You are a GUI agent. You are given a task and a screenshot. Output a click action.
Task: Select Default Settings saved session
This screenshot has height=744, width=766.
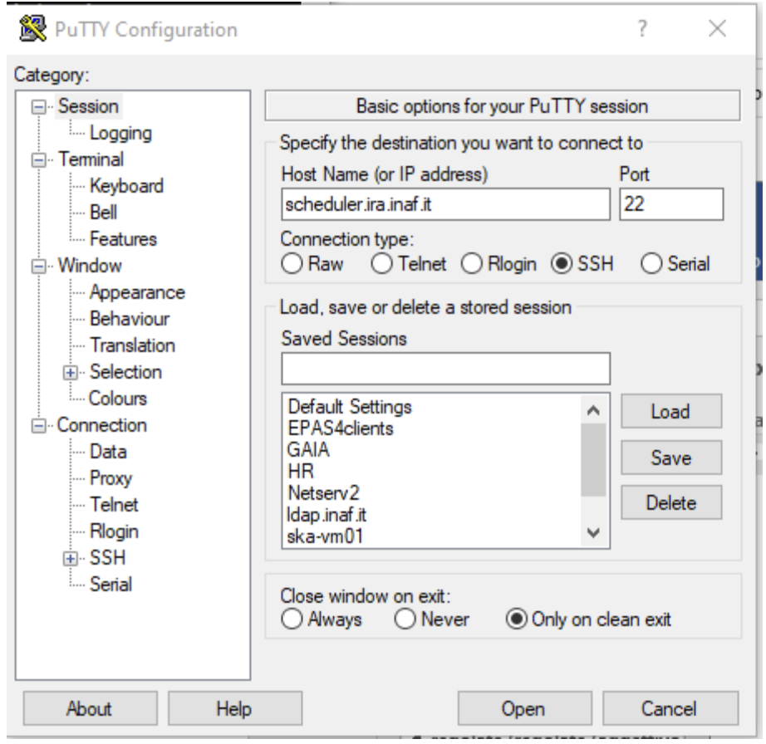click(x=350, y=407)
